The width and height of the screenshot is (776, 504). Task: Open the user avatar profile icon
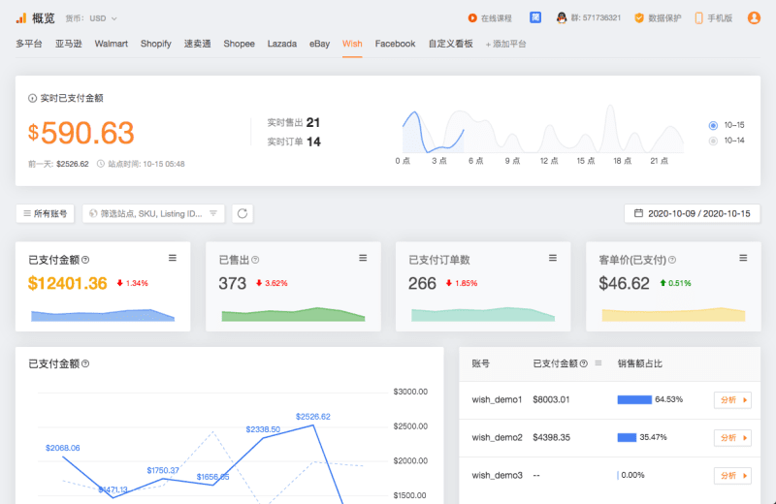tap(754, 17)
